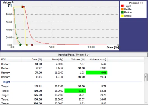The image size is (149, 105).
Task: Select the green Rectum marker on the dose axis
Action: coord(20,45)
